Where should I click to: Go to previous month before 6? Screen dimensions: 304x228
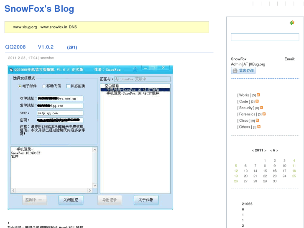click(271, 150)
